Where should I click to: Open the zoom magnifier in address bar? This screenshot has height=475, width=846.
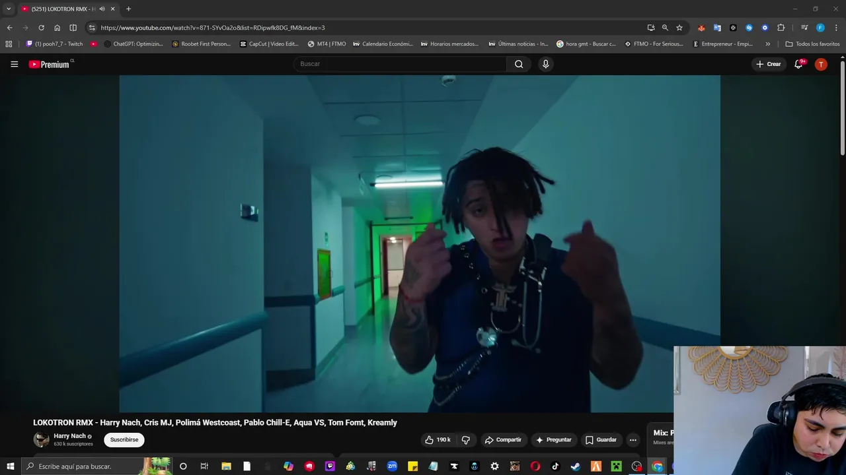pyautogui.click(x=665, y=28)
